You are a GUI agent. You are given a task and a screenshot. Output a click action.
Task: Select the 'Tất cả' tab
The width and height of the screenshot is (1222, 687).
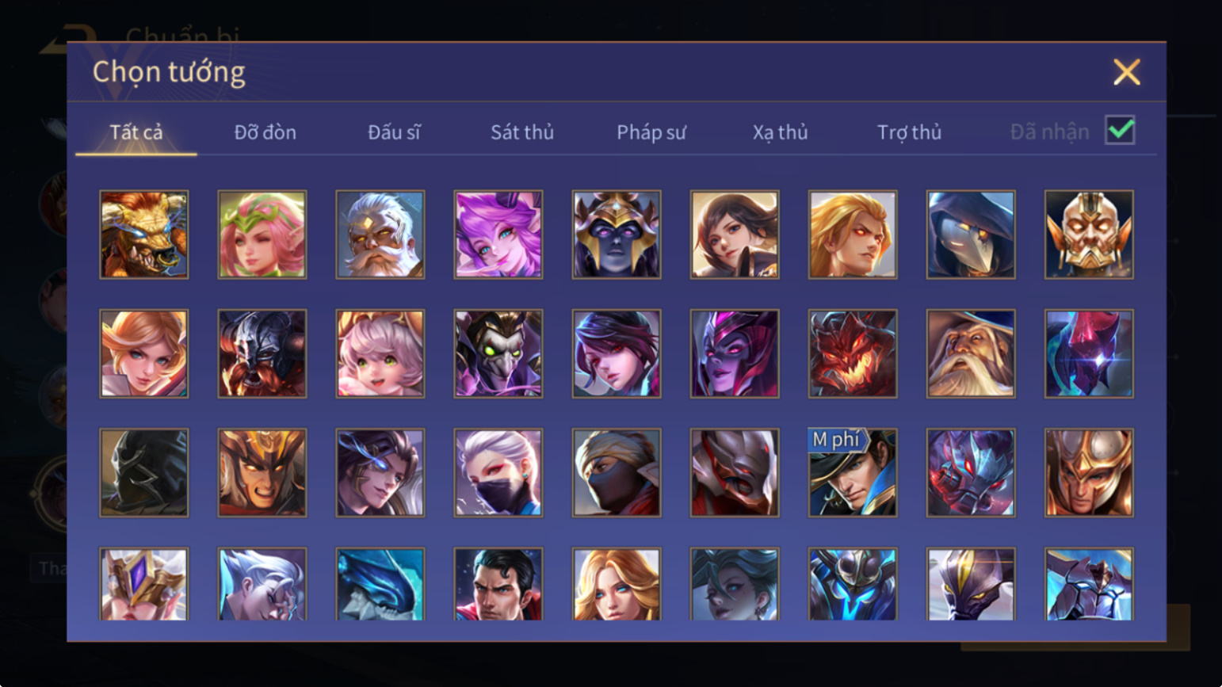coord(136,132)
